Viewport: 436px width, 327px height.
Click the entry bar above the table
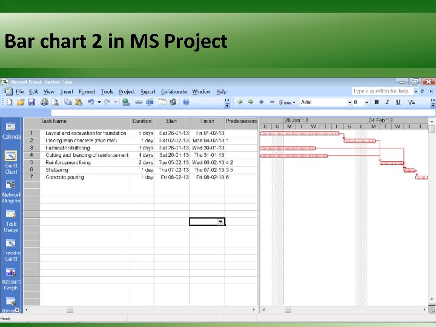243,113
